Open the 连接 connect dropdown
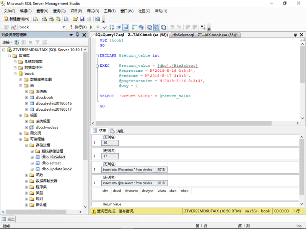Viewport: 306px width, 229px height. click(7, 42)
